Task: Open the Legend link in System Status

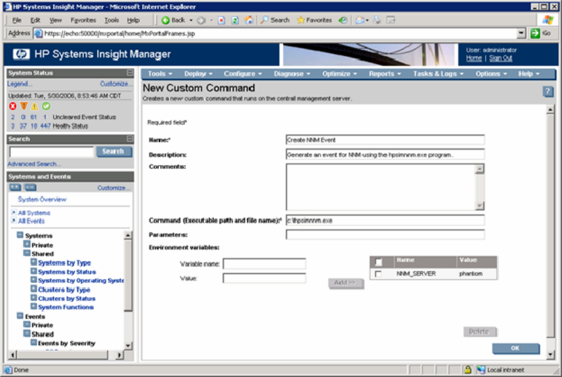Action: point(19,84)
